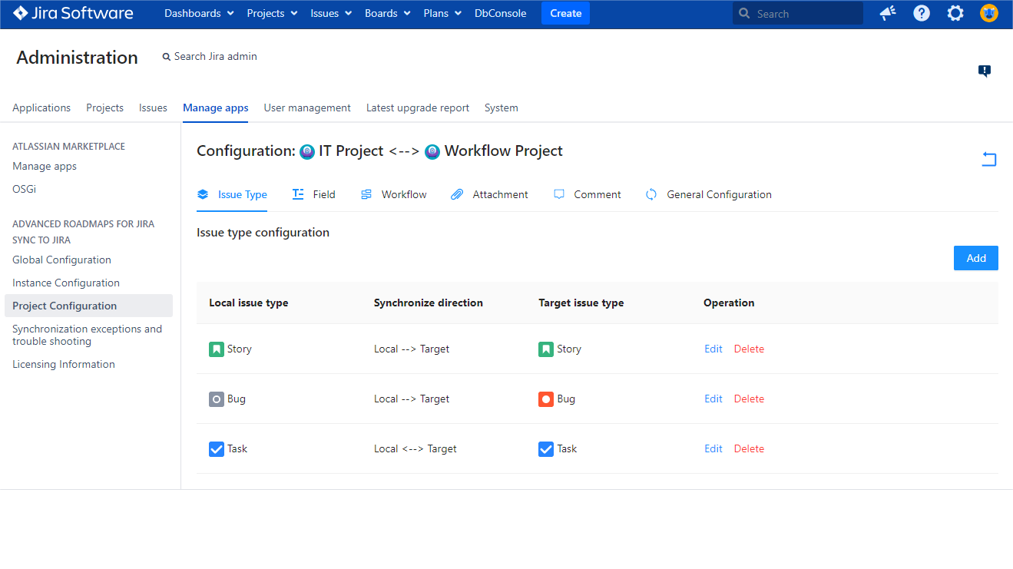Click the target Story issue type icon

[546, 349]
